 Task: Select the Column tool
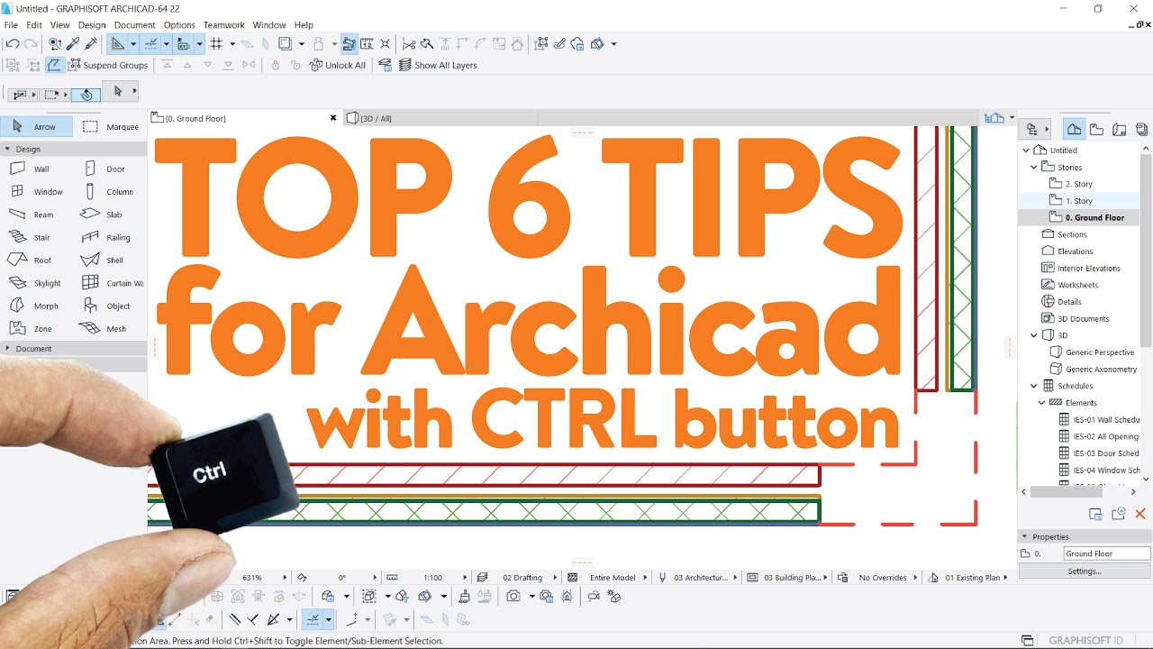tap(110, 192)
